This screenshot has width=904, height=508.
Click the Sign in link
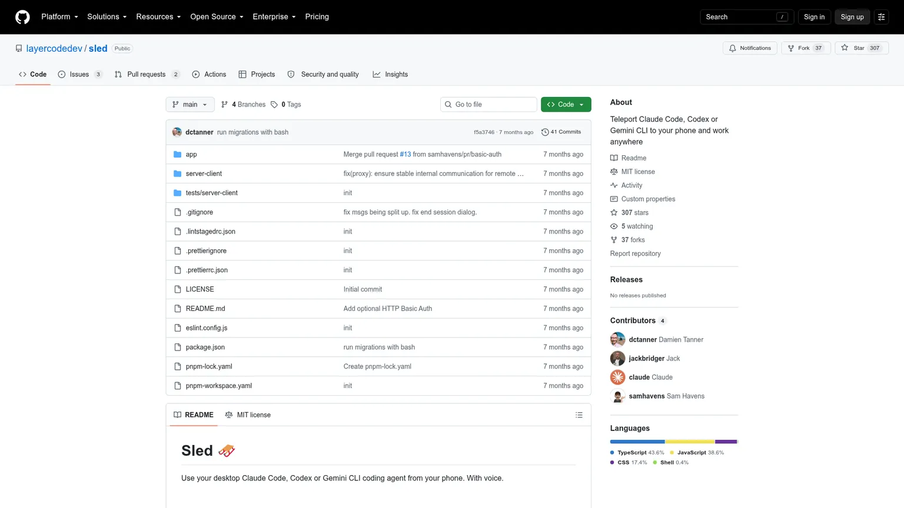[x=814, y=17]
